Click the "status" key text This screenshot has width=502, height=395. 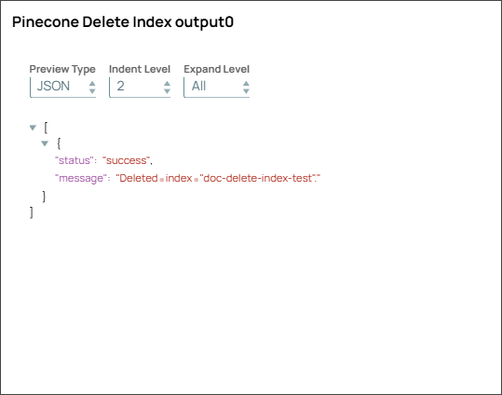(74, 160)
